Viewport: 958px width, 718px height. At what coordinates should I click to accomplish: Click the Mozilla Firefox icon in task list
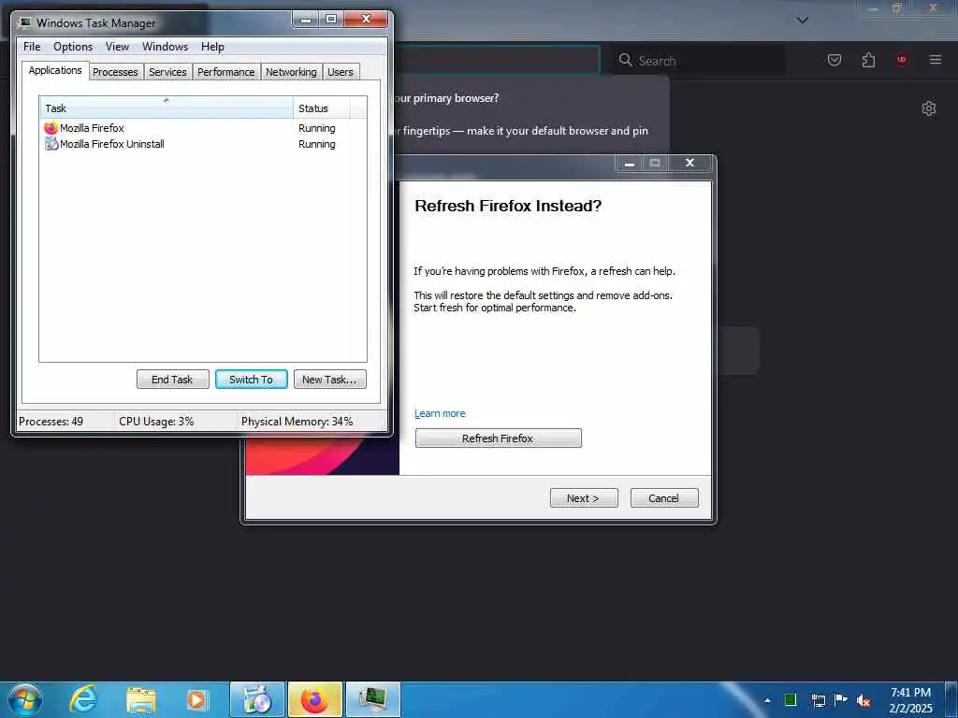pos(51,127)
